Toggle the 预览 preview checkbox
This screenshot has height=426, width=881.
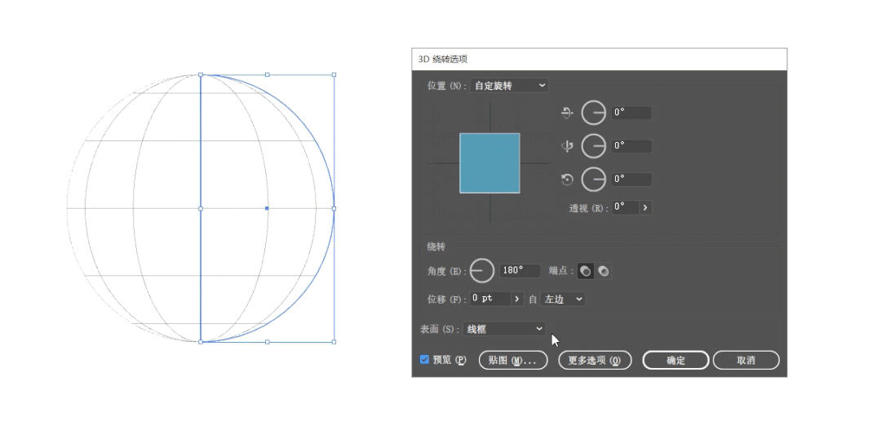click(x=425, y=360)
